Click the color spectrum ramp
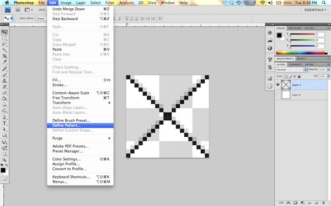This screenshot has height=206, width=331. coord(302,53)
